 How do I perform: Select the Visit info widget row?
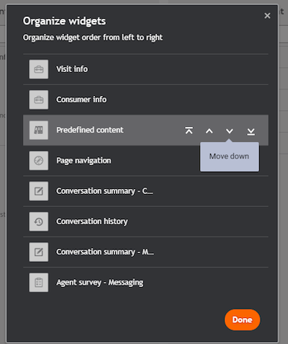click(145, 69)
